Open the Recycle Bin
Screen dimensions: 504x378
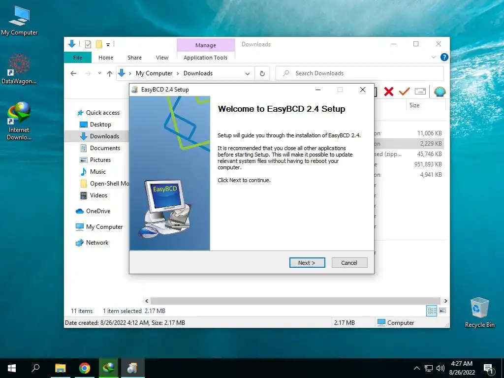point(479,312)
